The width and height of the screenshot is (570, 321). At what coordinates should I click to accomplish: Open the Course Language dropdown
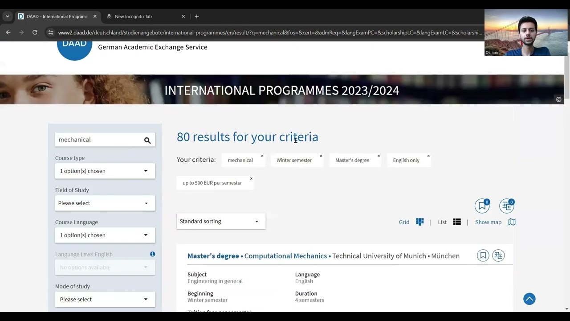(x=105, y=235)
